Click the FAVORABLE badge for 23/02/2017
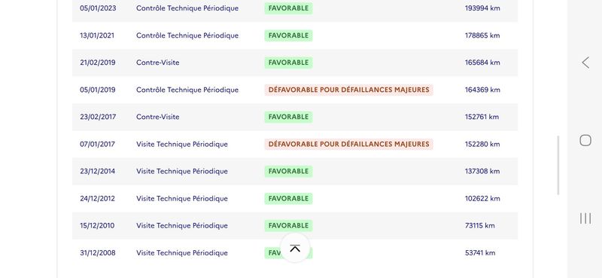The width and height of the screenshot is (602, 278). pos(288,117)
